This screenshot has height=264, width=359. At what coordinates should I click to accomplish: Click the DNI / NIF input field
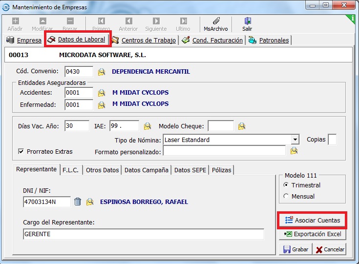[x=47, y=202]
